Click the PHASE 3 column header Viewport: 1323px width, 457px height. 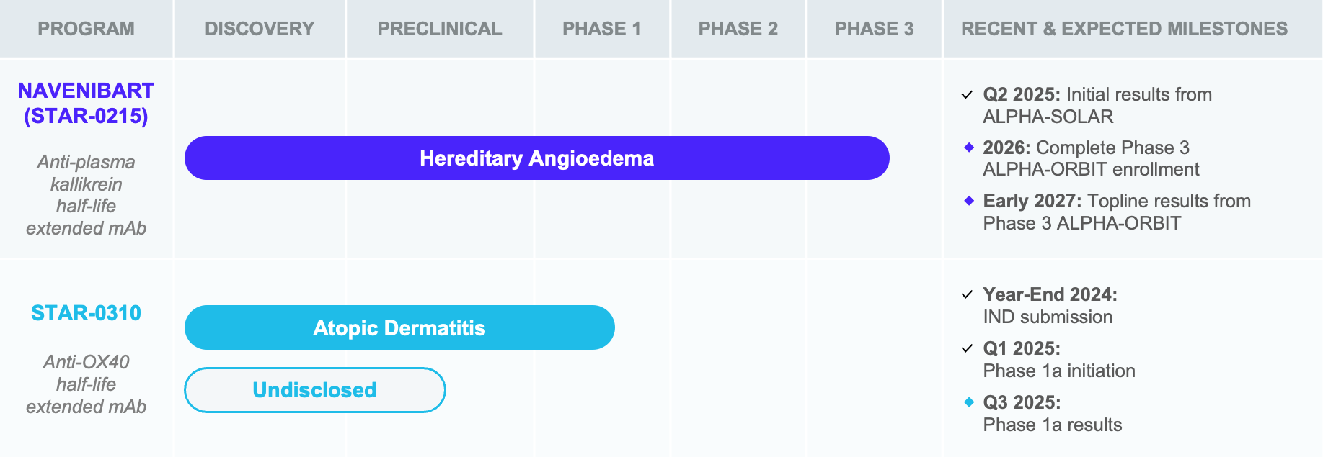[874, 29]
